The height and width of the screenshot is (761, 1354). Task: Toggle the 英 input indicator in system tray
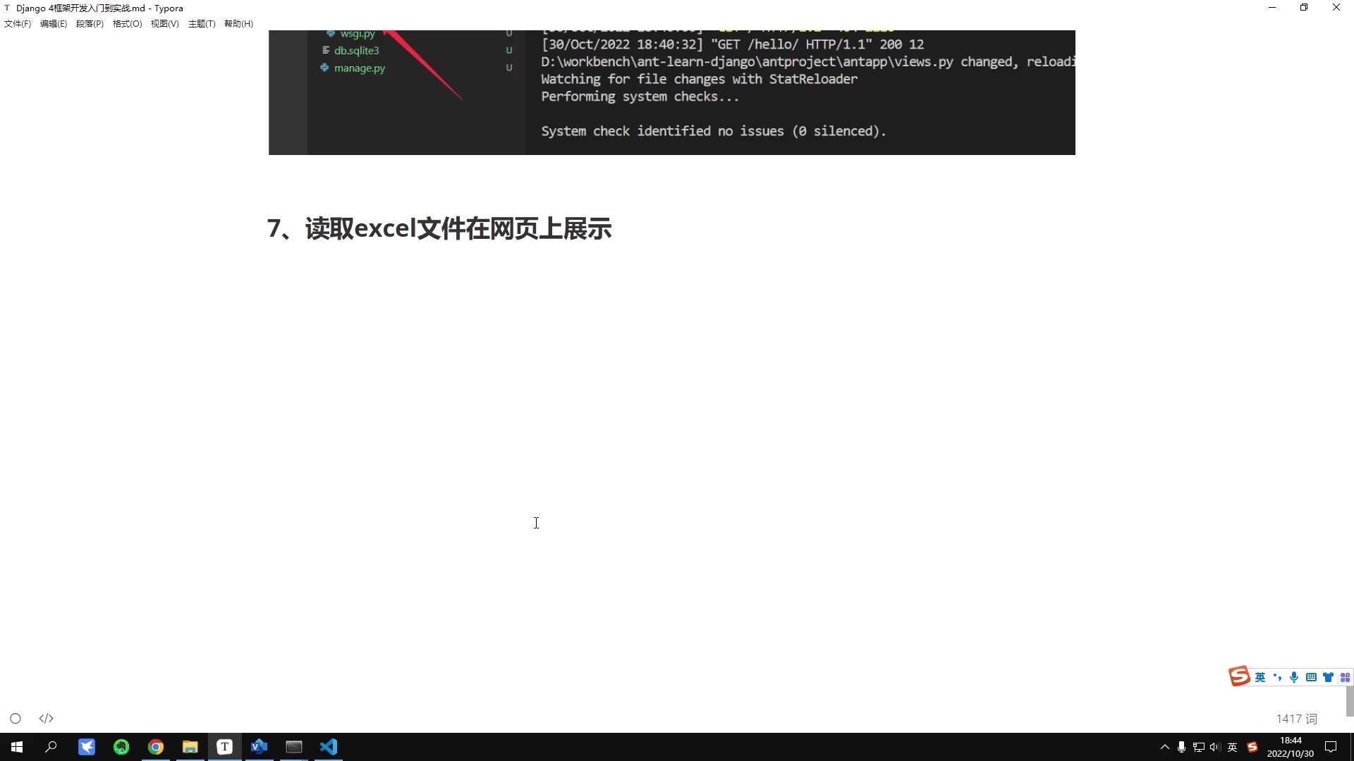1232,747
